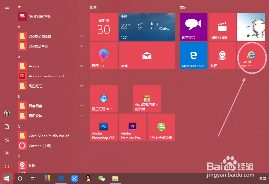Open Pictures from the Start sidebar
This screenshot has width=269, height=184.
click(7, 140)
